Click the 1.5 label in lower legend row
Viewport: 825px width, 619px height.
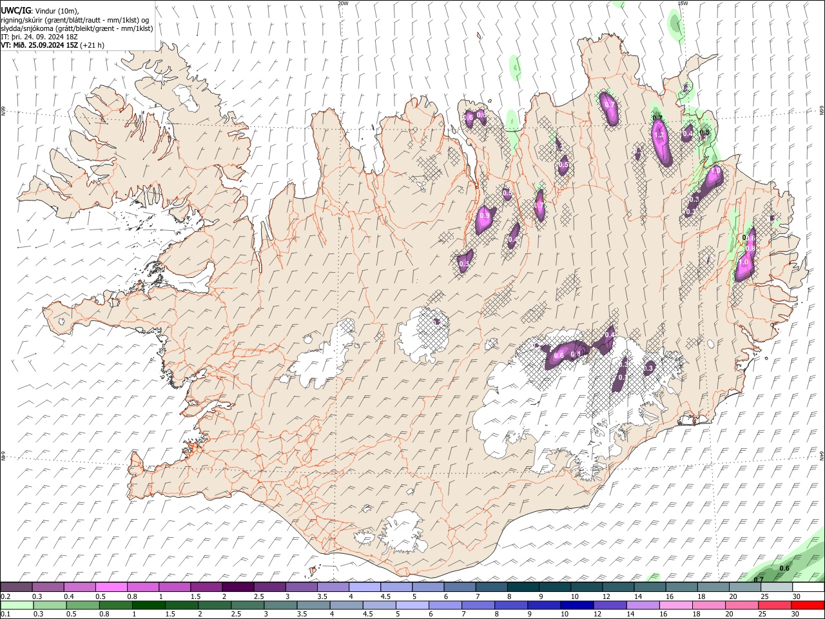pyautogui.click(x=170, y=614)
